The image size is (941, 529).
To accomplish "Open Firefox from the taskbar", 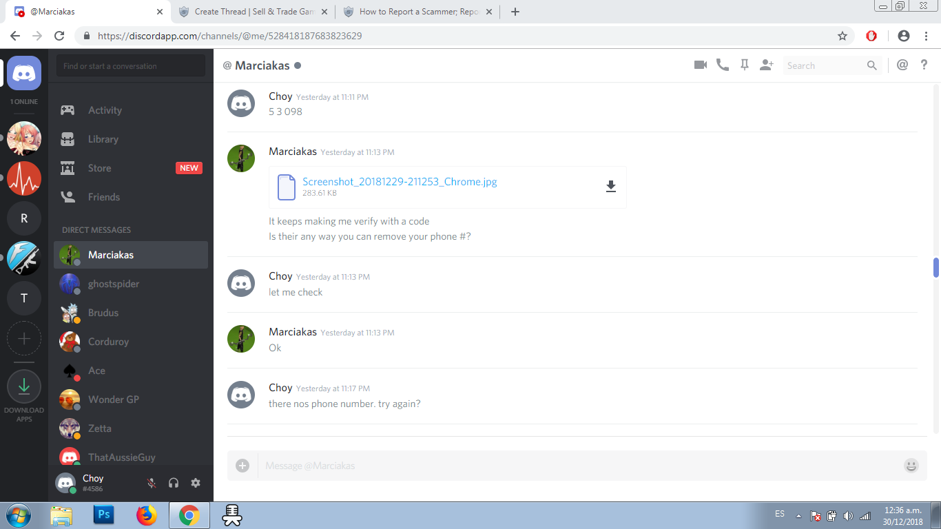I will 147,515.
